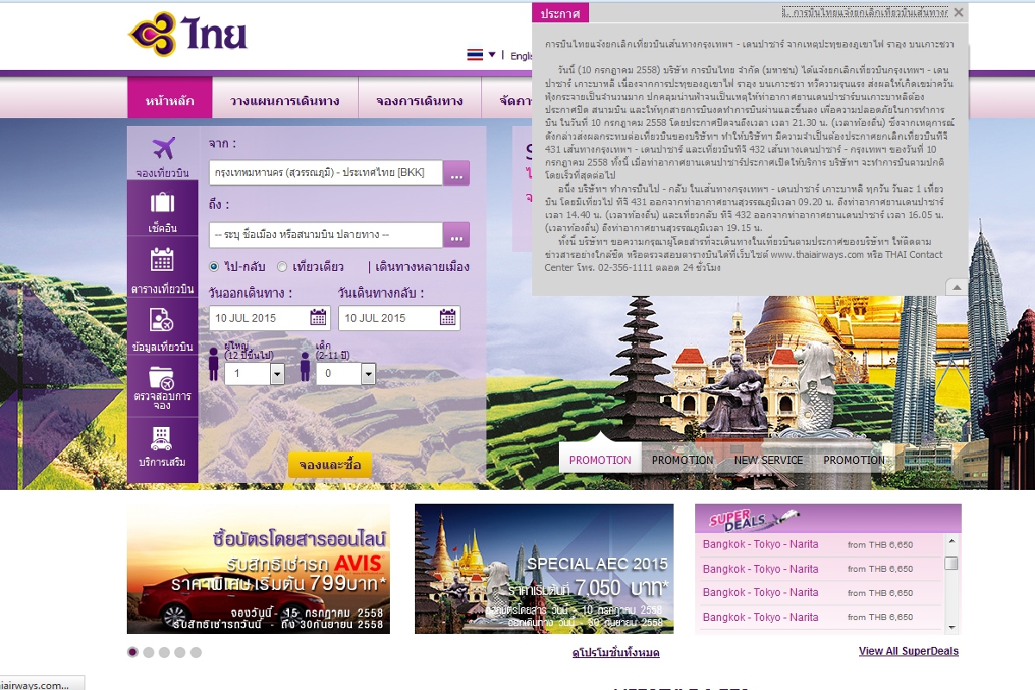Image resolution: width=1035 pixels, height=690 pixels.
Task: Click the origin city input field
Action: click(x=326, y=172)
